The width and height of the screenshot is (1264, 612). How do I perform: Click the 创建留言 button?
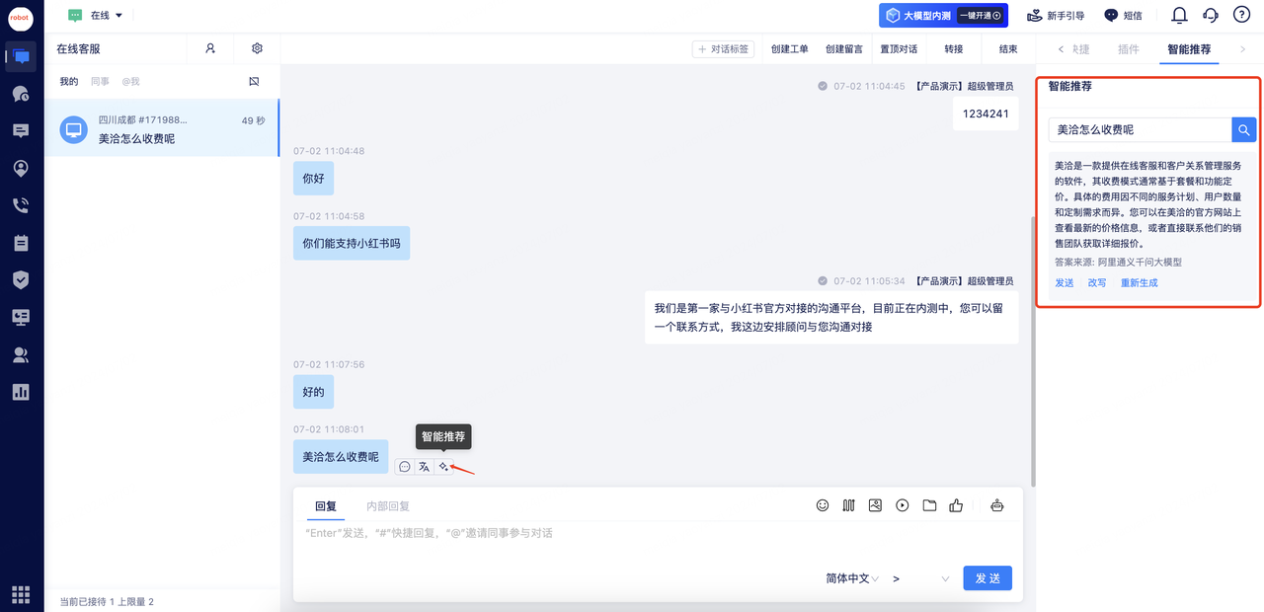pos(844,48)
